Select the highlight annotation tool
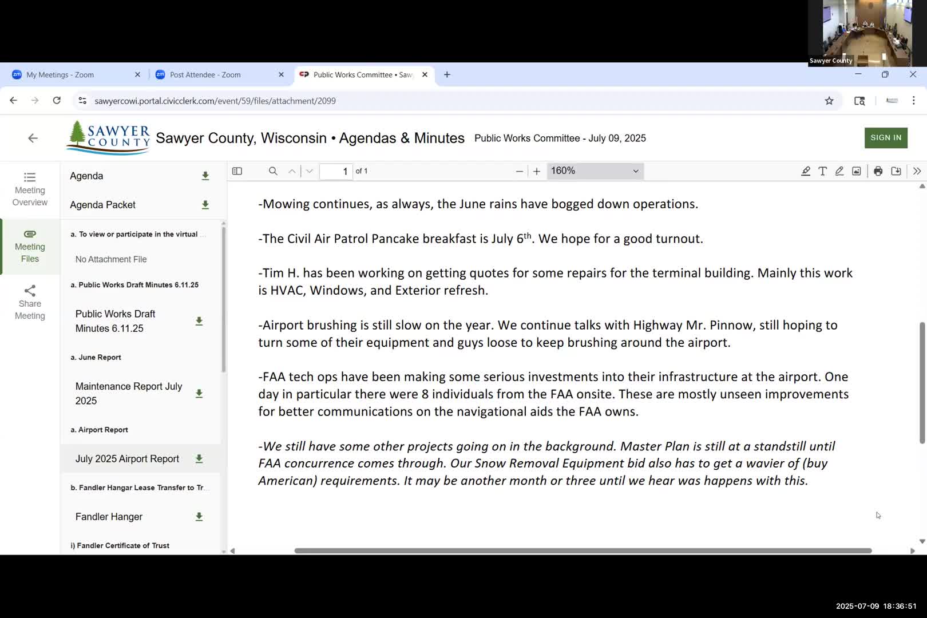Image resolution: width=927 pixels, height=618 pixels. tap(805, 171)
